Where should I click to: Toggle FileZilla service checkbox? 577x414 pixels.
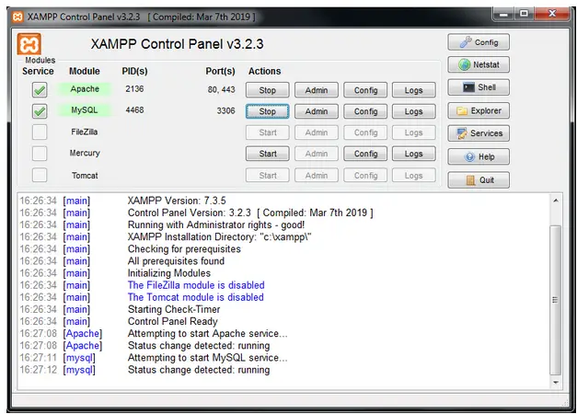[x=40, y=132]
